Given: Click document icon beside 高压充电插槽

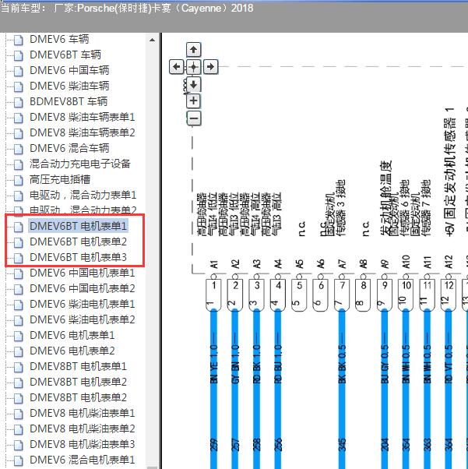Looking at the screenshot, I should click(x=19, y=180).
